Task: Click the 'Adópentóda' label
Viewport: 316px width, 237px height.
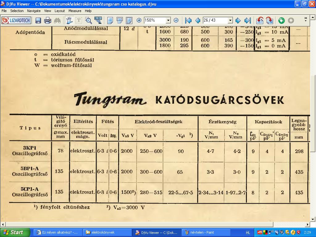Action: [x=30, y=32]
